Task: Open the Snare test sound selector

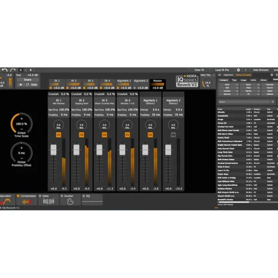Action: pyautogui.click(x=27, y=80)
